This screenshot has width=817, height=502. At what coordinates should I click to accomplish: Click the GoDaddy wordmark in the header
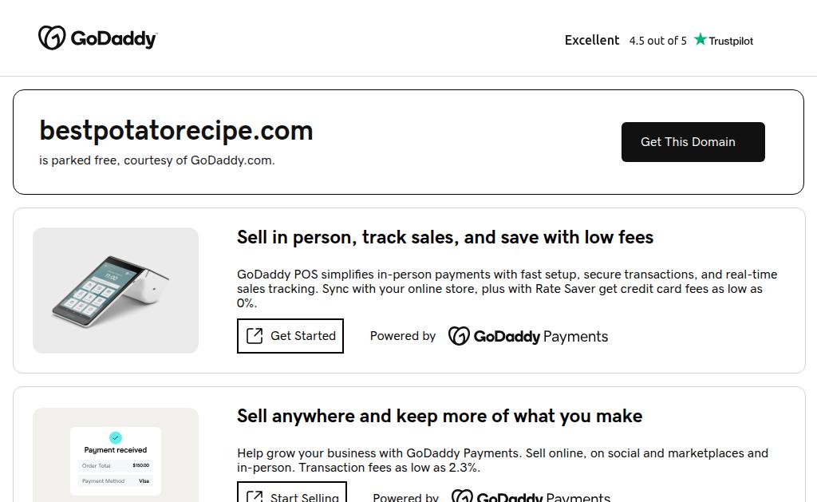(113, 38)
